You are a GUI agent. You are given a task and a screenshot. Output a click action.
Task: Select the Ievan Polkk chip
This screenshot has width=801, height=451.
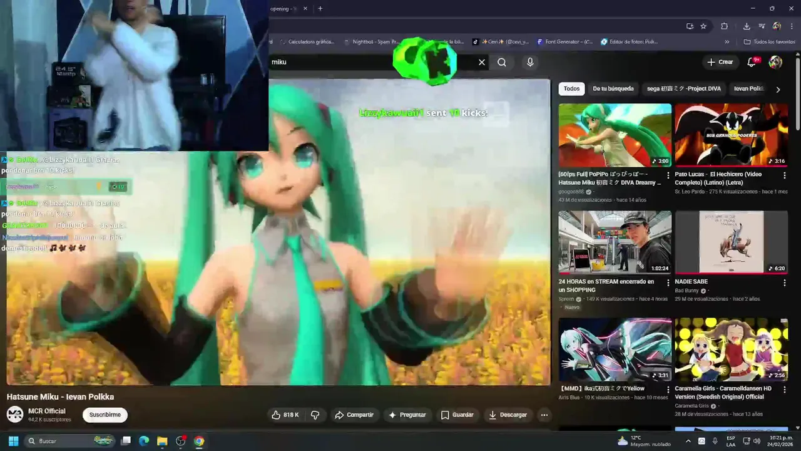click(x=749, y=88)
